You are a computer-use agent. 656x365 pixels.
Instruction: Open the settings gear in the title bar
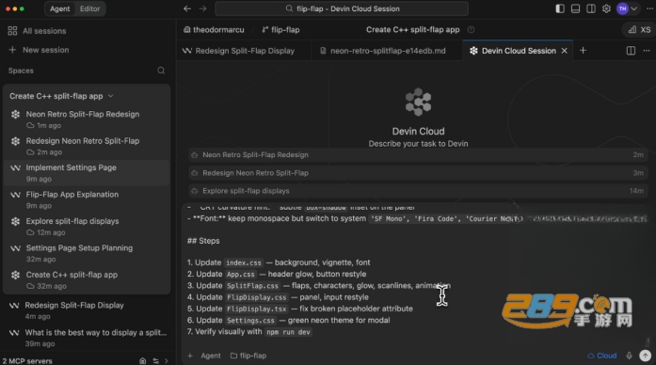(606, 8)
